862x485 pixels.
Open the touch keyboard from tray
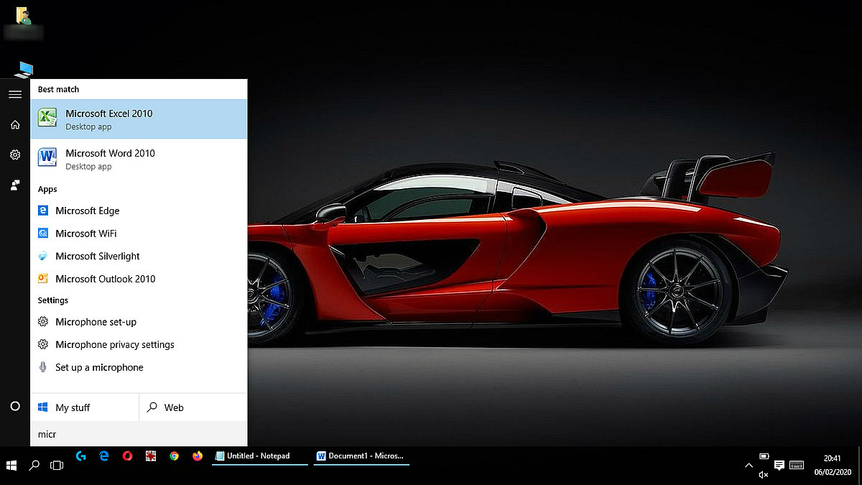(x=797, y=466)
